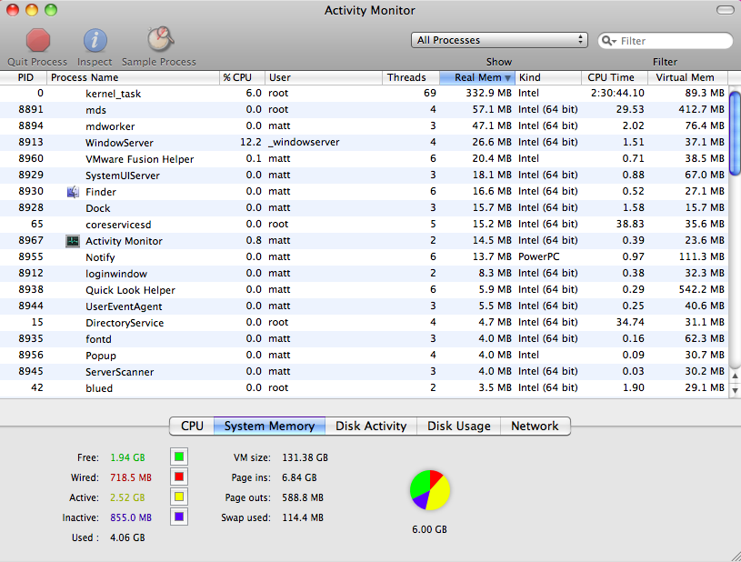Image resolution: width=741 pixels, height=562 pixels.
Task: Select the Notify process row
Action: click(364, 257)
